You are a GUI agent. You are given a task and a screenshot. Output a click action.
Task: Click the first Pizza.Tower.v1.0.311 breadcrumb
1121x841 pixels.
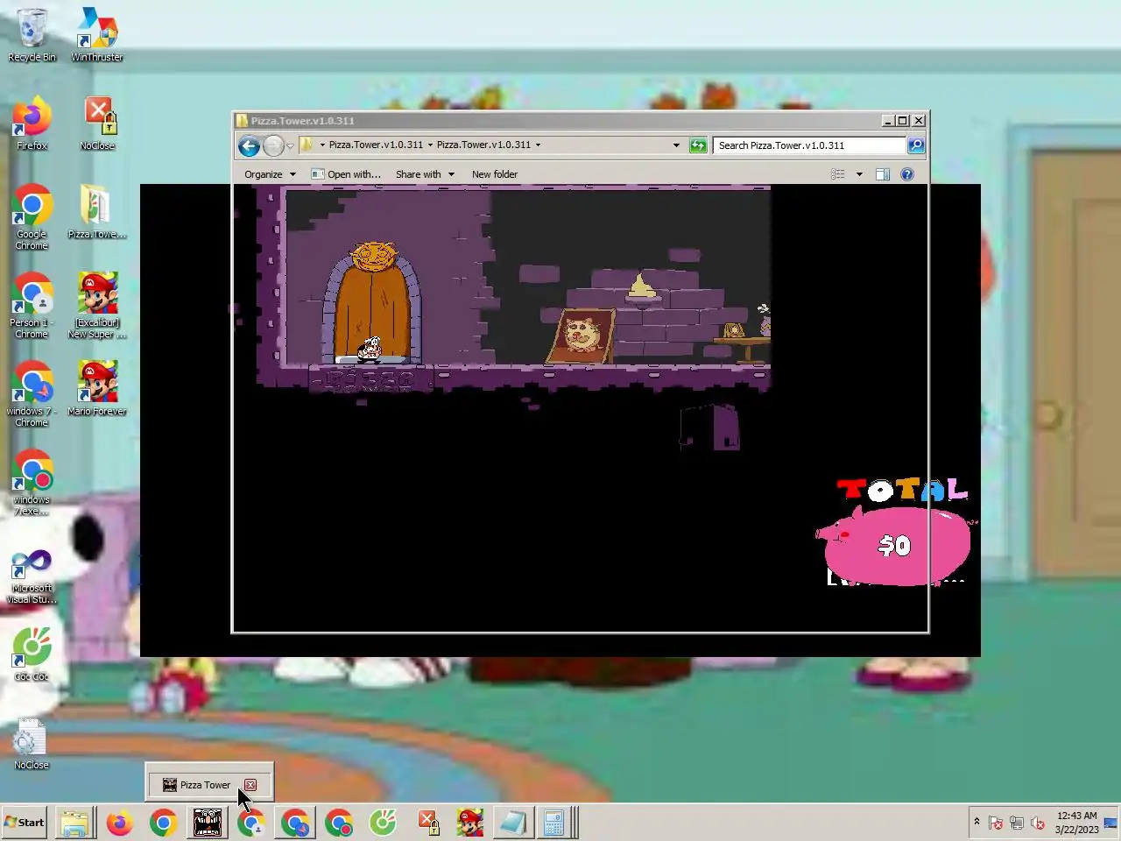tap(376, 145)
